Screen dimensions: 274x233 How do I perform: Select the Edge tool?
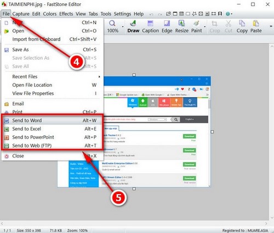pos(167,26)
